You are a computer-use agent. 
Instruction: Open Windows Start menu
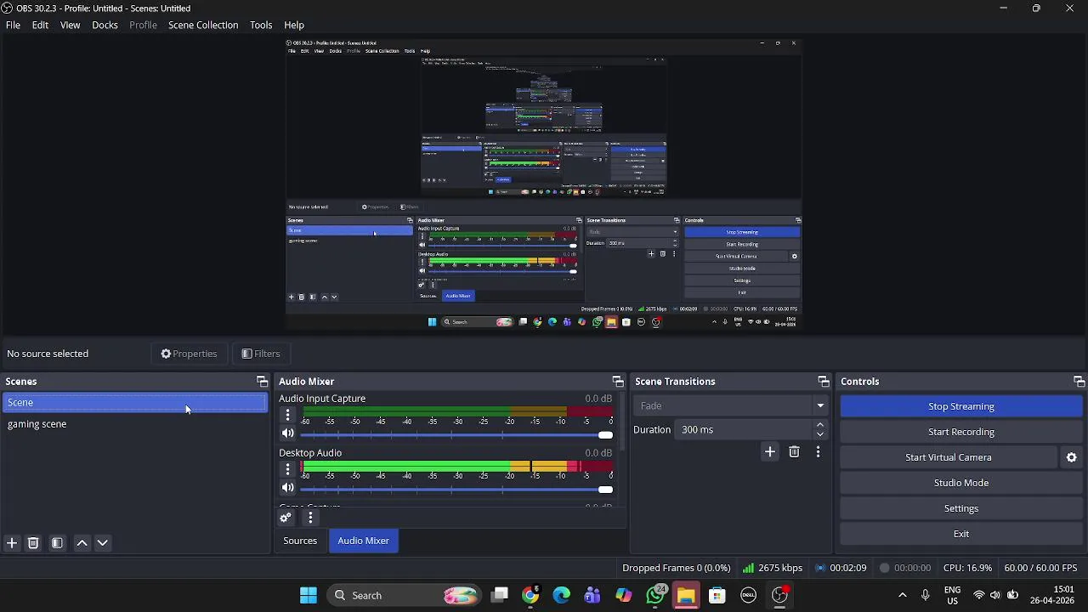(x=309, y=595)
